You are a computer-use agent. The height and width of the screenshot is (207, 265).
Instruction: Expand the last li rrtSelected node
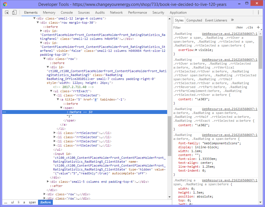click(x=55, y=145)
